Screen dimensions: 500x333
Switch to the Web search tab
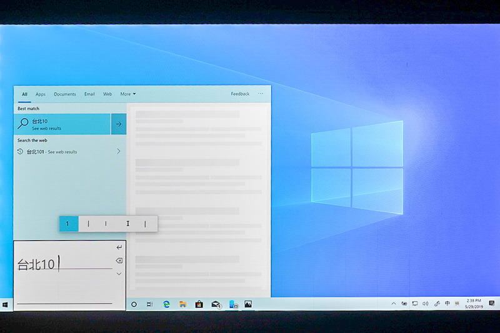point(107,94)
